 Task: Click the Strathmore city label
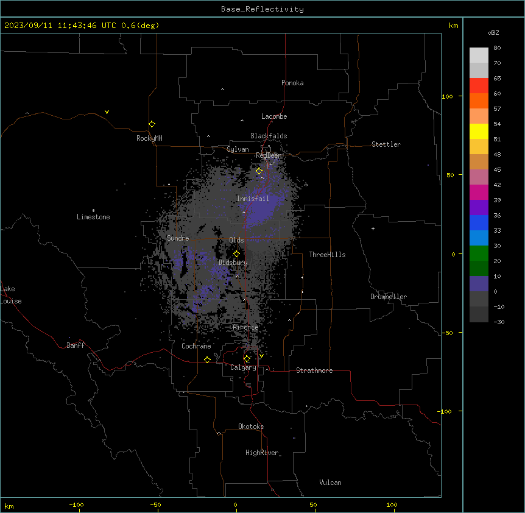(x=314, y=370)
